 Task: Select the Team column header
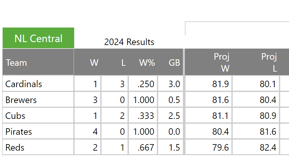point(38,63)
